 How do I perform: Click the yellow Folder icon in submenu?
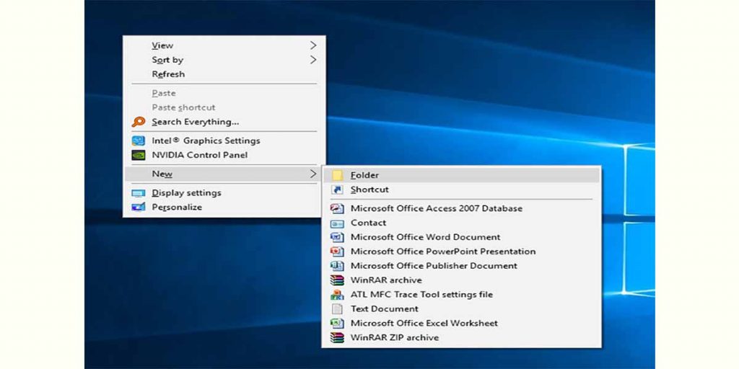coord(337,175)
